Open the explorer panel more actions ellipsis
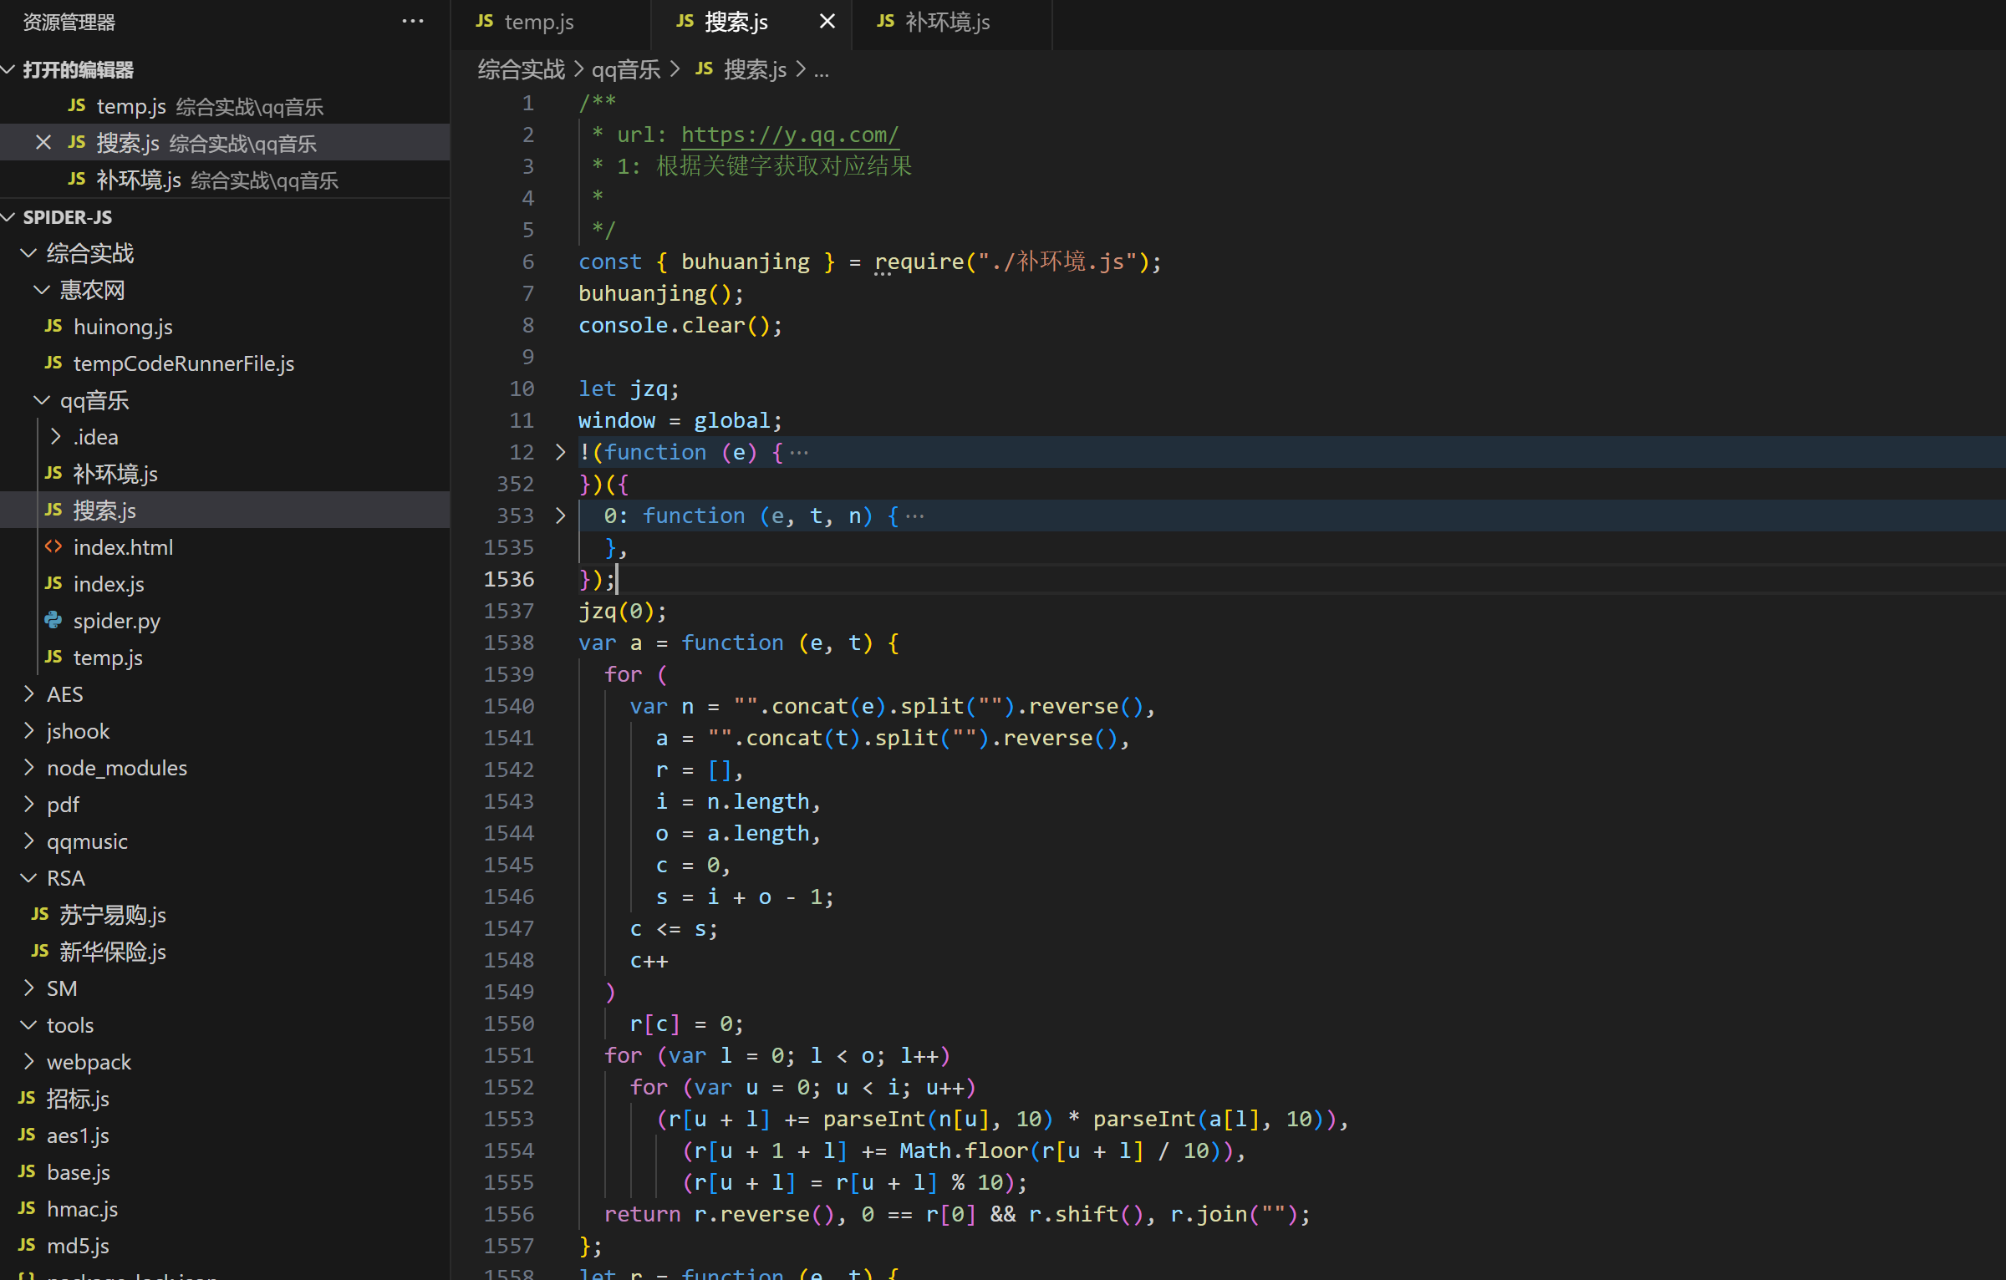Image resolution: width=2006 pixels, height=1280 pixels. [x=413, y=22]
